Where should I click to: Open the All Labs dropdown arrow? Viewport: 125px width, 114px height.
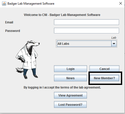click(x=114, y=44)
